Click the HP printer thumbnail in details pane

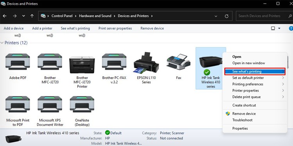click(13, 139)
